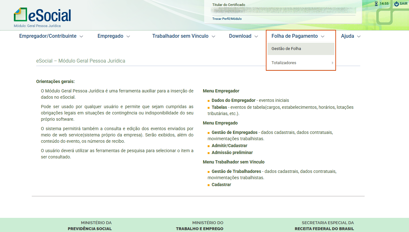Open Gestão de Trabalhadores link
Image resolution: width=409 pixels, height=232 pixels.
click(x=236, y=172)
